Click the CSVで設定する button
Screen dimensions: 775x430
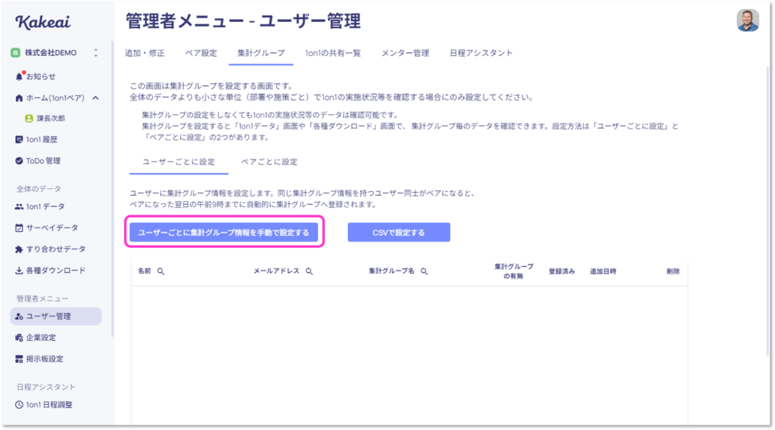click(399, 232)
